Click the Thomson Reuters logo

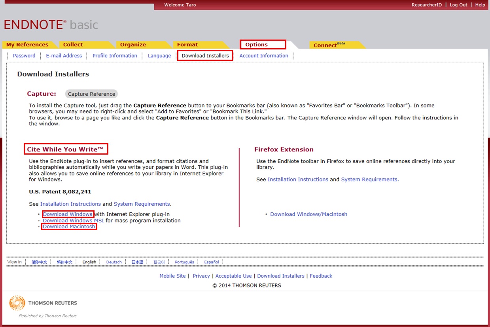(43, 303)
